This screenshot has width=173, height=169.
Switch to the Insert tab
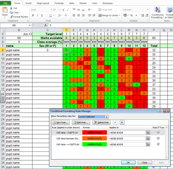(x=28, y=3)
